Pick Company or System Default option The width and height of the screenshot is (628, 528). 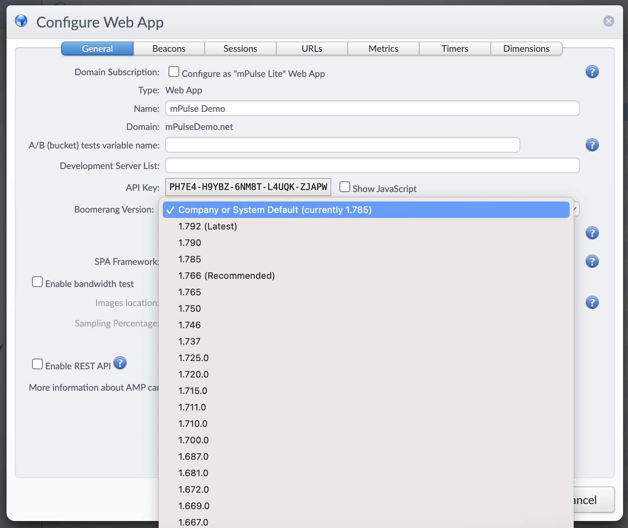275,210
